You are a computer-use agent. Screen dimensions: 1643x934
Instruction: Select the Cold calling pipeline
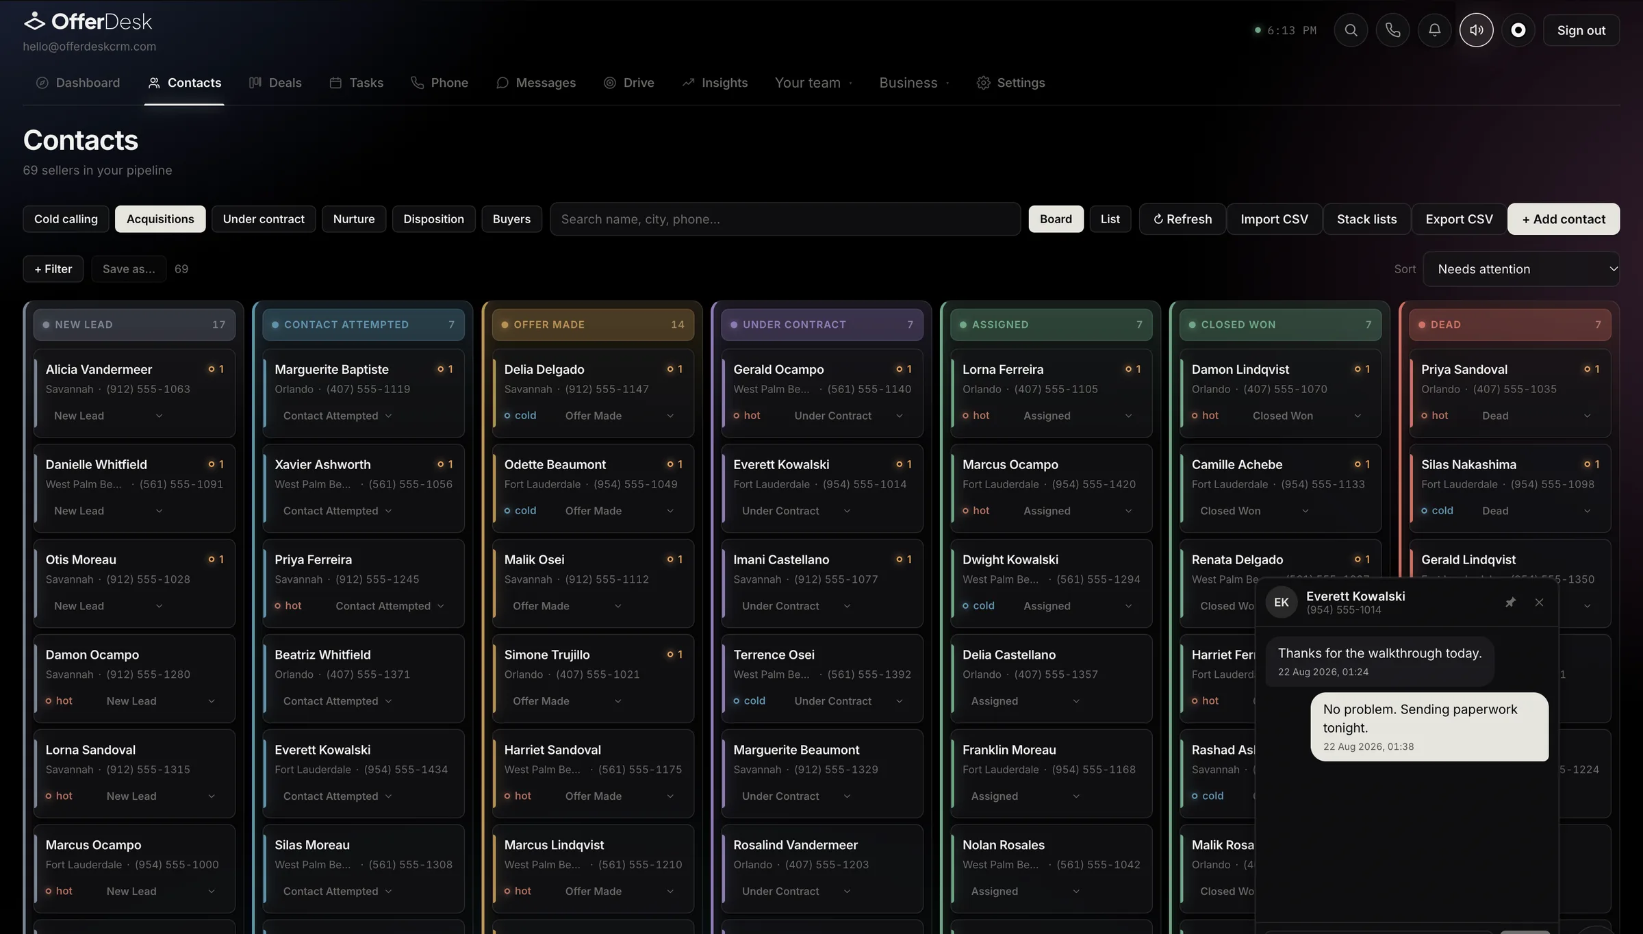point(66,219)
